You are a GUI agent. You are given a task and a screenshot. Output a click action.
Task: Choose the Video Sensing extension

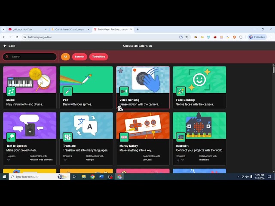[x=143, y=88]
